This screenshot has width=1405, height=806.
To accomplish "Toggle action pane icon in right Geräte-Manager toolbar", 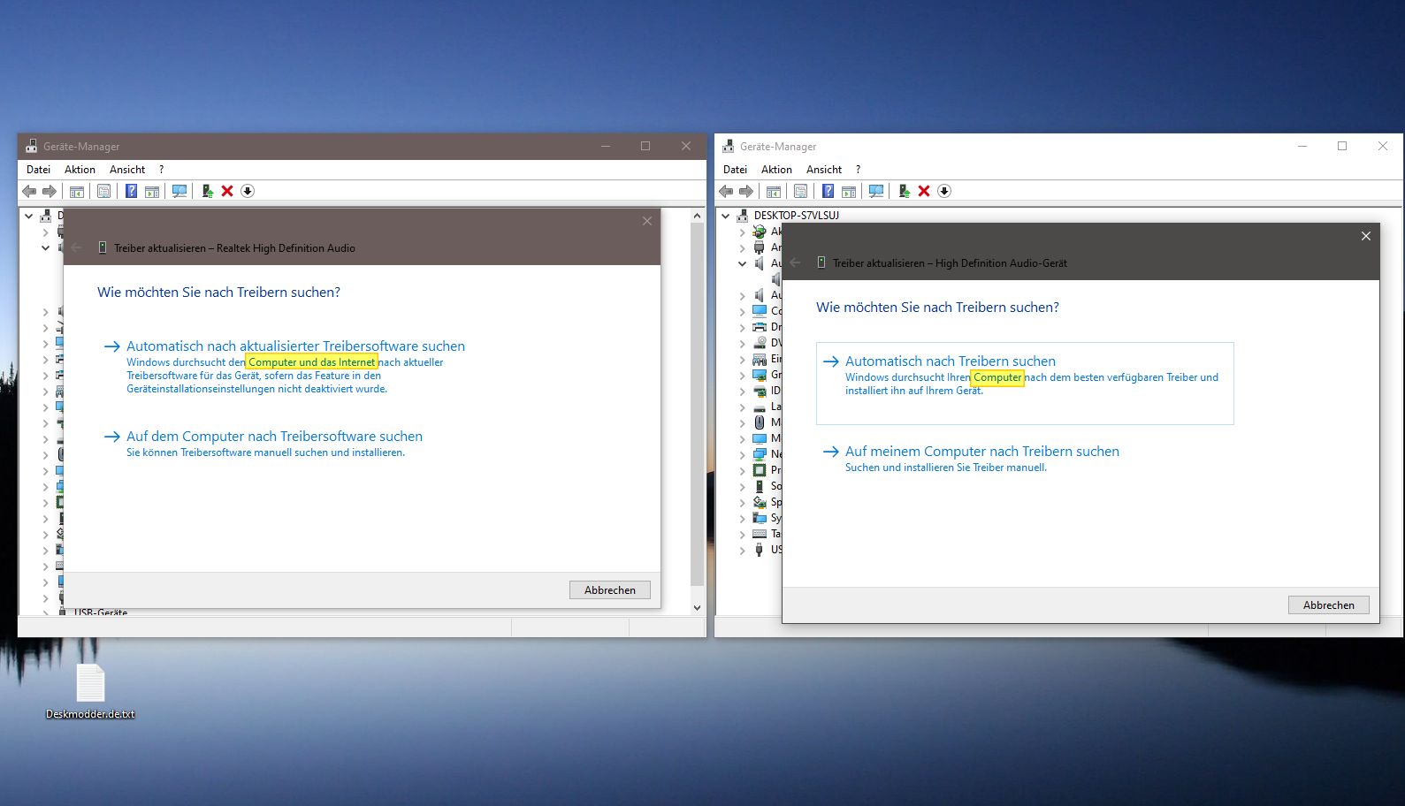I will (849, 191).
